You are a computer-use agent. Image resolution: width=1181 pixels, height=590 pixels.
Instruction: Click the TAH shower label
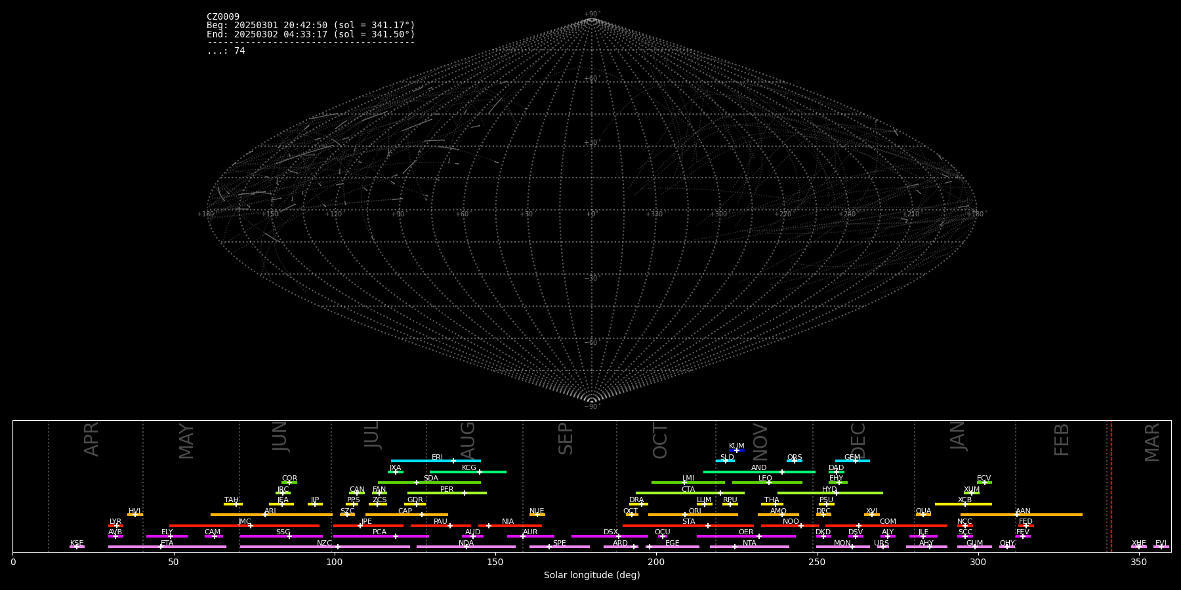[x=232, y=500]
